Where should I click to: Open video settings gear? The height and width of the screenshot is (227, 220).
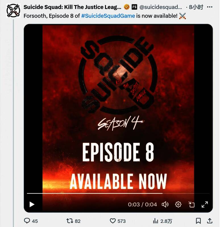(x=178, y=204)
